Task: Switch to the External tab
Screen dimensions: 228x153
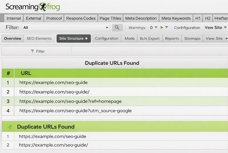Action: tap(34, 19)
